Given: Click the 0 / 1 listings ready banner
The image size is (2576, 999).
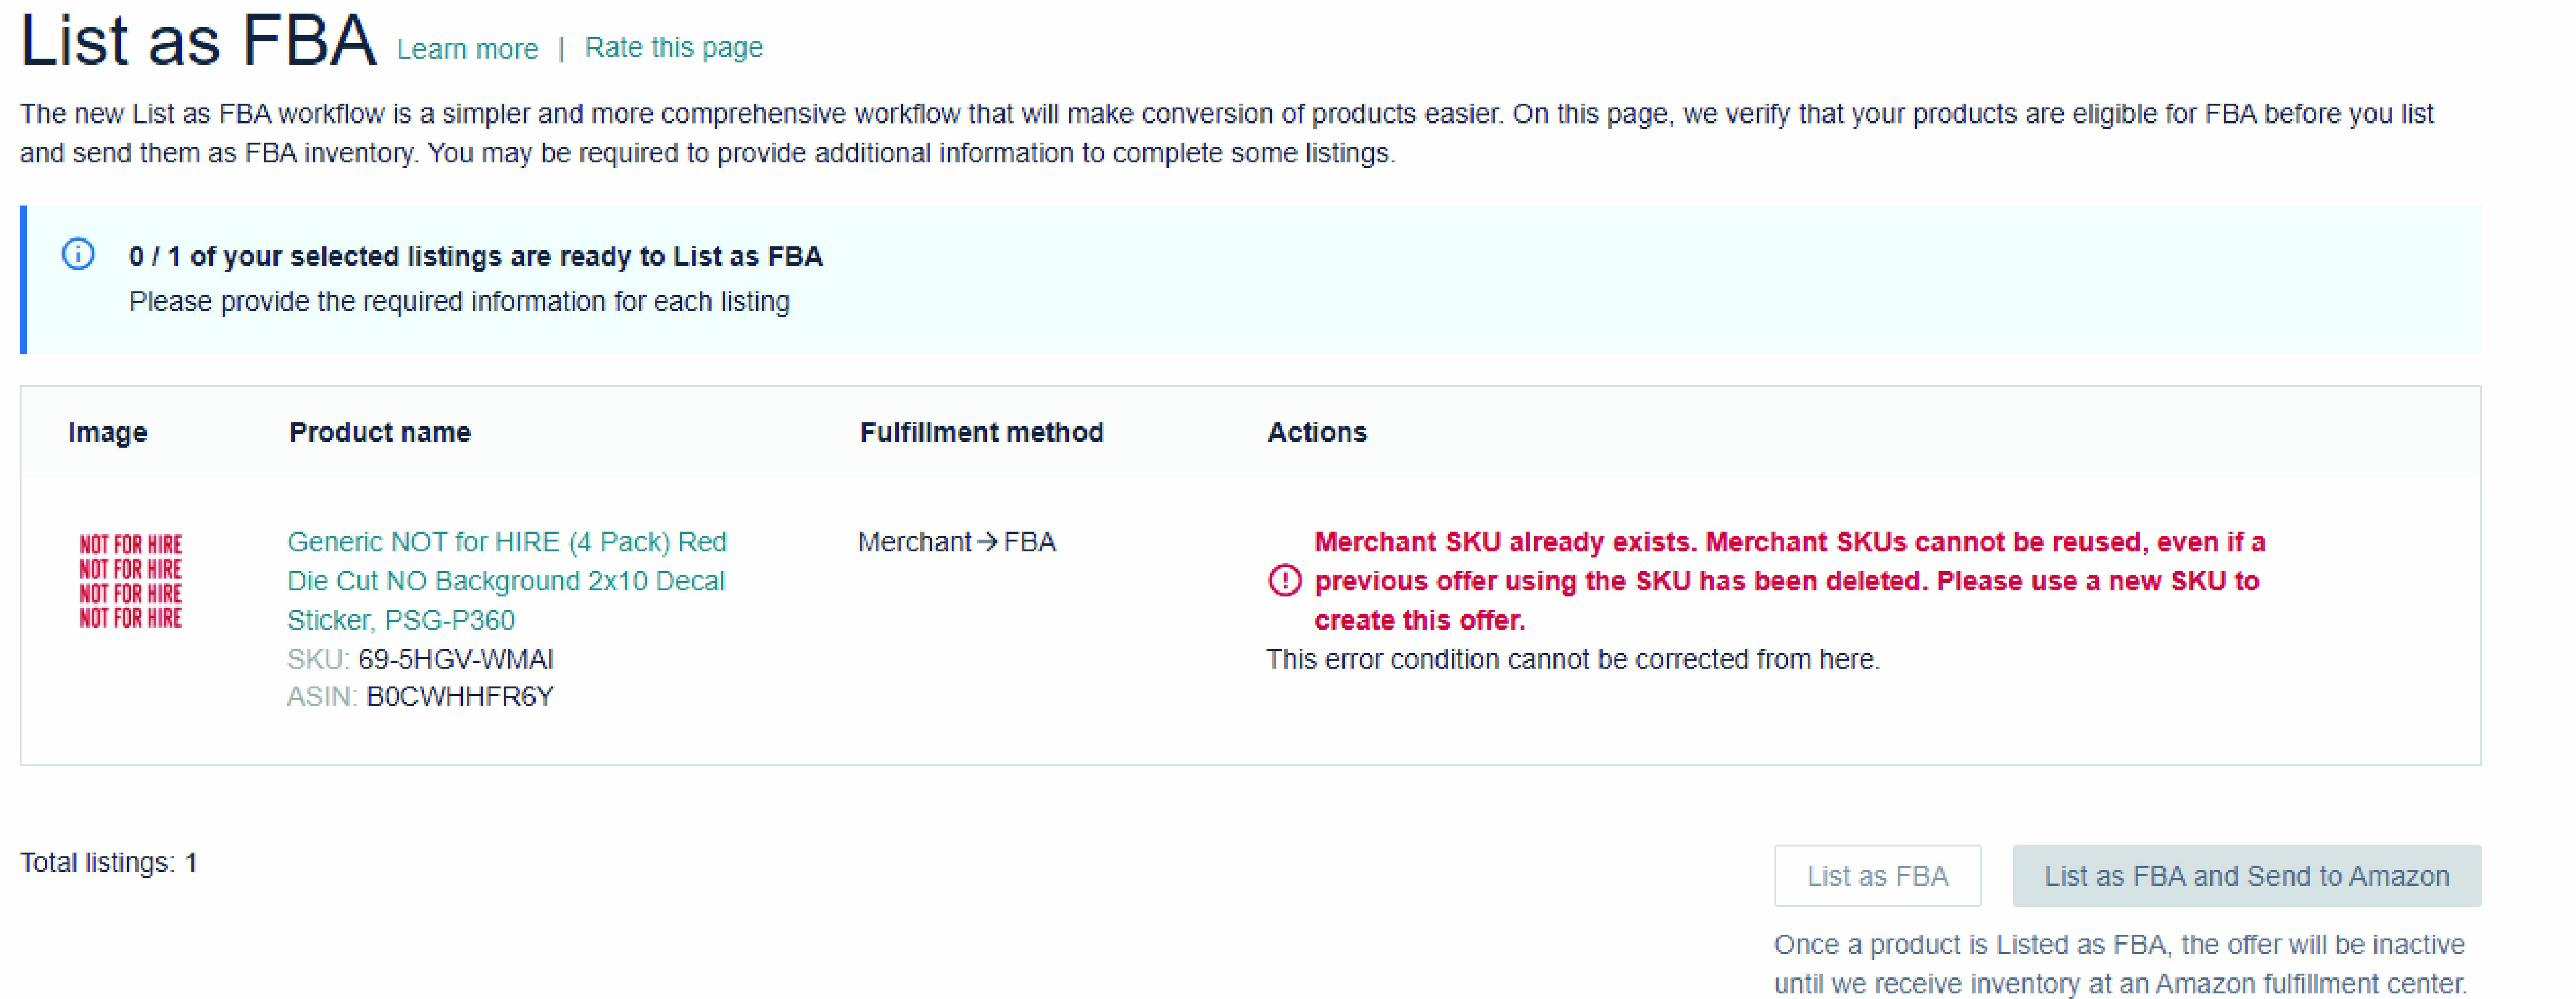Looking at the screenshot, I should click(1250, 279).
